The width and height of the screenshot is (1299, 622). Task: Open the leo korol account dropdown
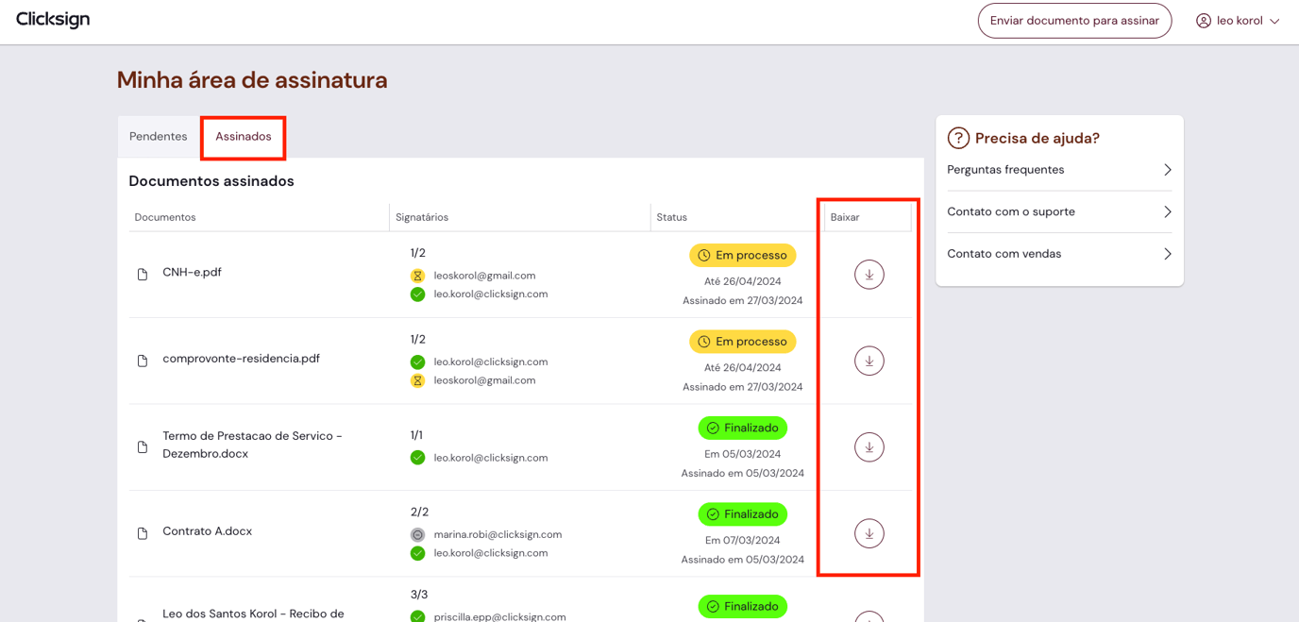(x=1237, y=20)
